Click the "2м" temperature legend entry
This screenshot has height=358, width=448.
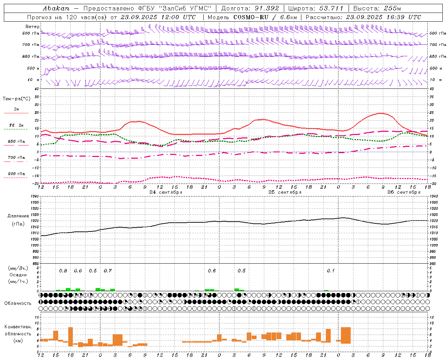click(x=16, y=109)
